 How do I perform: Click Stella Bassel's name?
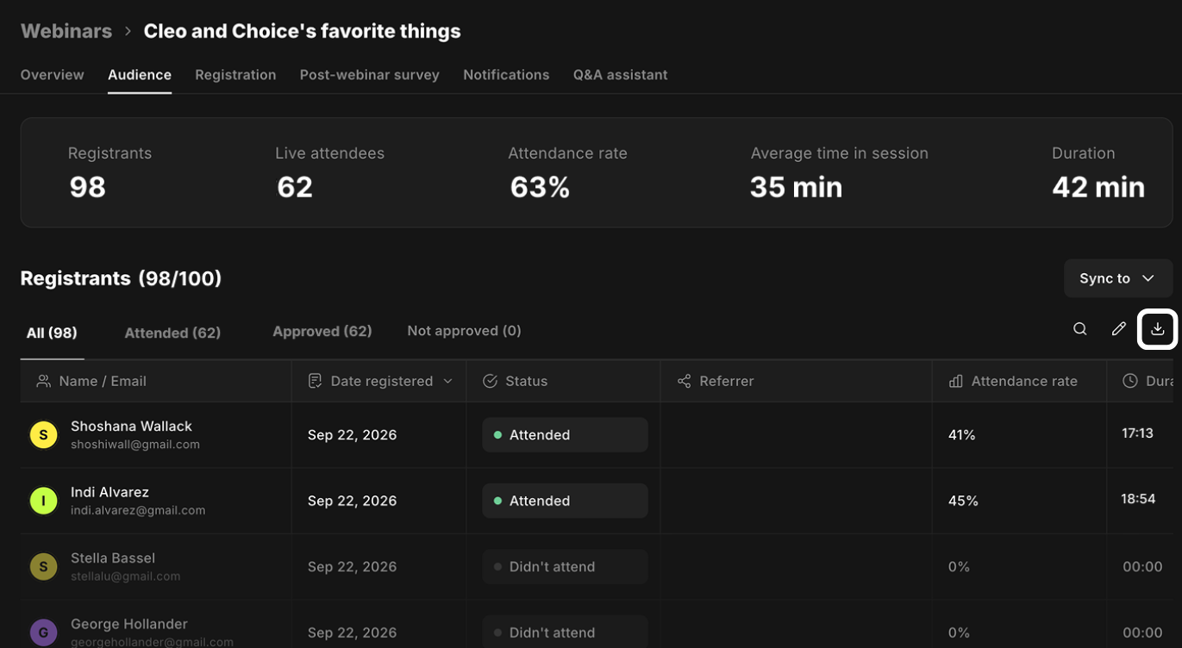[113, 558]
